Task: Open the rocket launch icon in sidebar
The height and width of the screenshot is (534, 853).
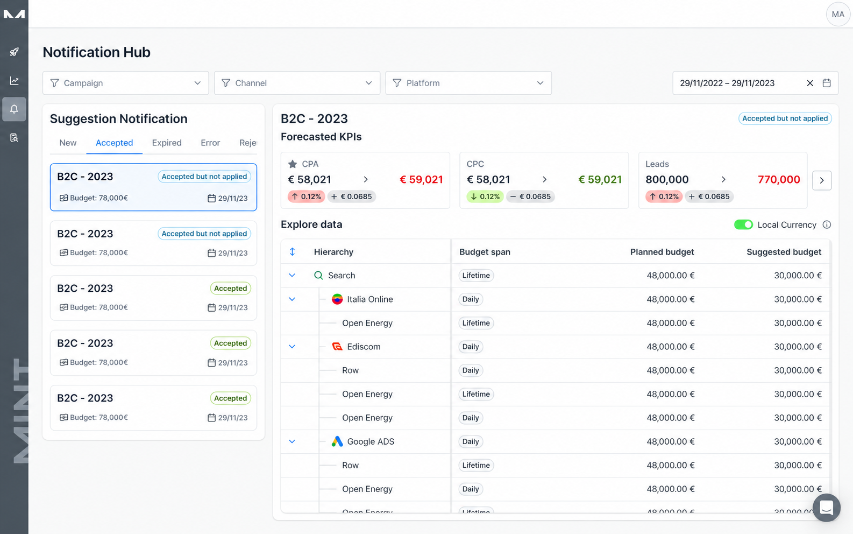Action: (x=14, y=52)
